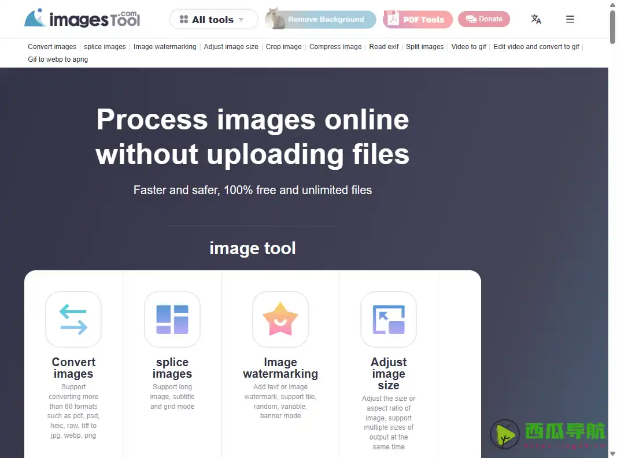Open the Image watermarking star icon
617x458 pixels.
(280, 319)
